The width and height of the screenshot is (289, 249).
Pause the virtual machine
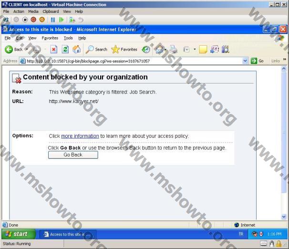[x=53, y=20]
